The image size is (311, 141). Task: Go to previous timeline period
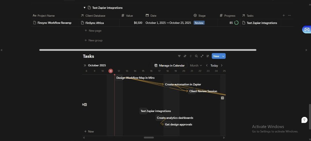[207, 65]
